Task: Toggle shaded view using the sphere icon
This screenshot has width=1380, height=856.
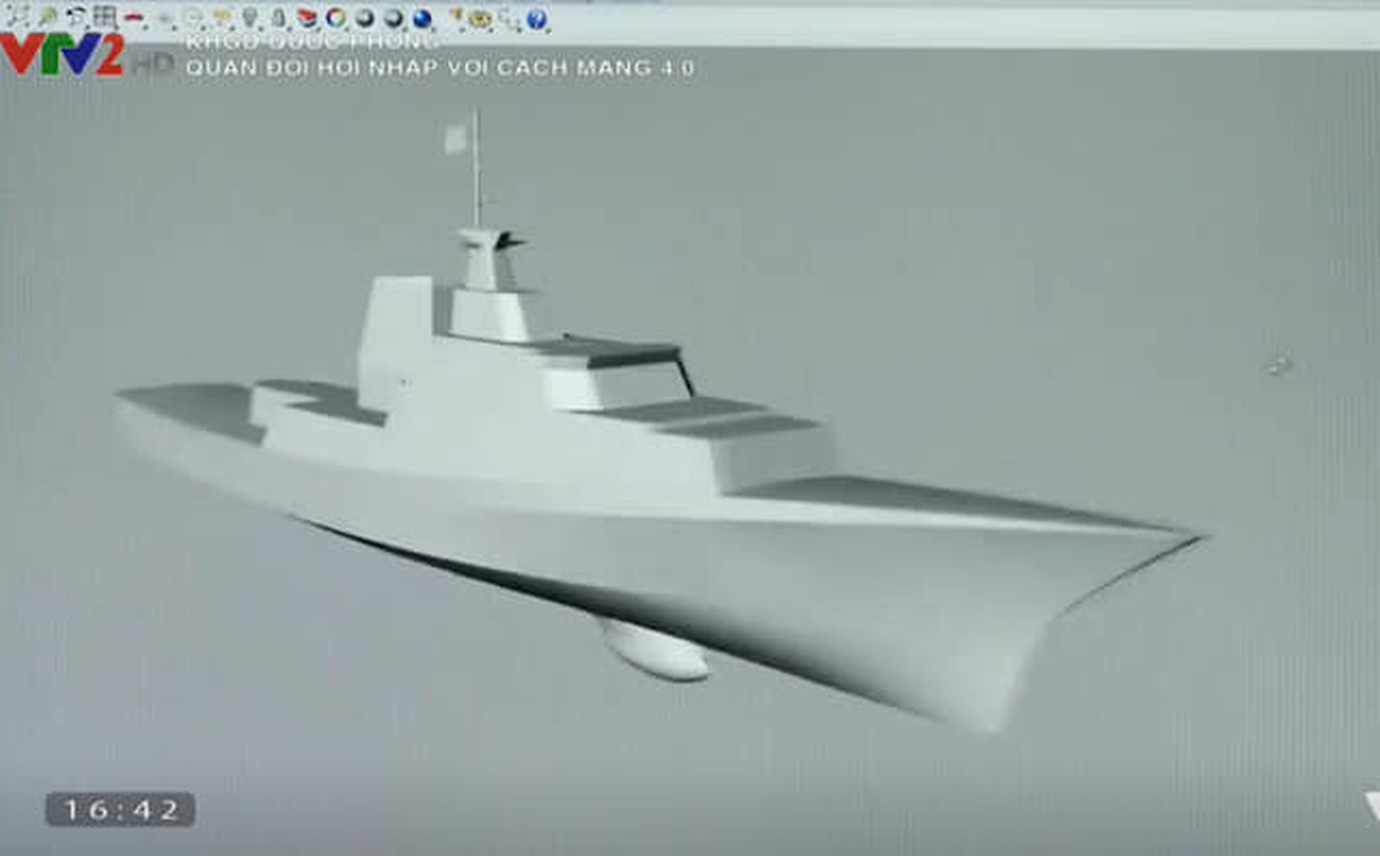Action: [392, 16]
